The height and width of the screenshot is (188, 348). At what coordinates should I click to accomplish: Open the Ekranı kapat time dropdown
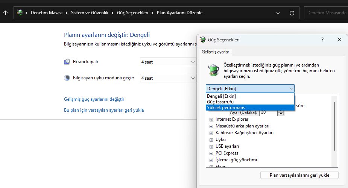[x=168, y=62]
